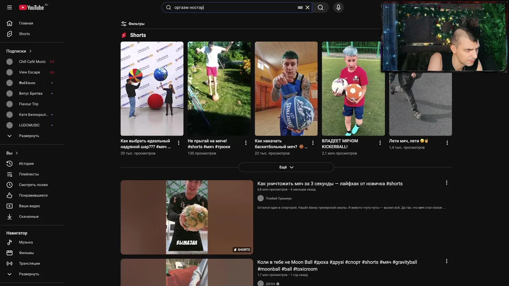Open options for 'Moon Ball' video
The width and height of the screenshot is (509, 286).
(447, 261)
